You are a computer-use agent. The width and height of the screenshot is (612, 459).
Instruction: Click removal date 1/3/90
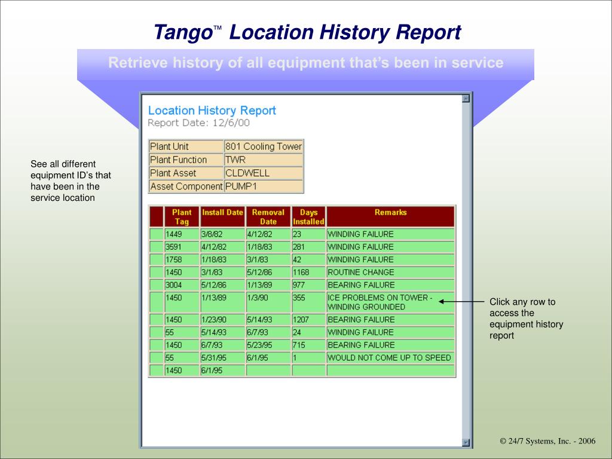point(268,302)
